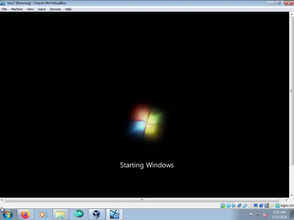Click the Show Desktop button
The image size is (294, 220).
pos(292,215)
